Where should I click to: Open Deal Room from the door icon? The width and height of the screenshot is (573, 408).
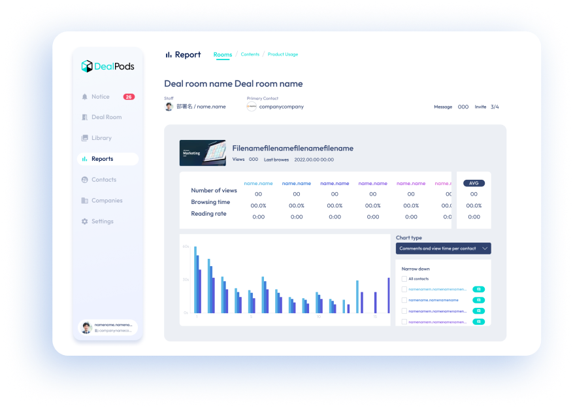84,118
